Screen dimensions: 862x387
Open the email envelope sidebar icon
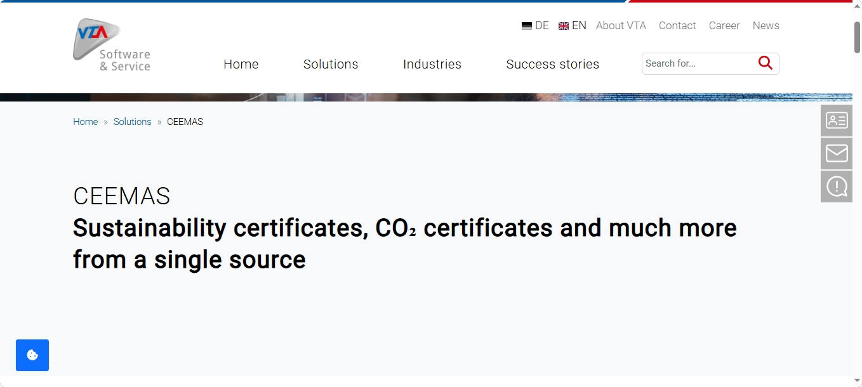click(837, 154)
